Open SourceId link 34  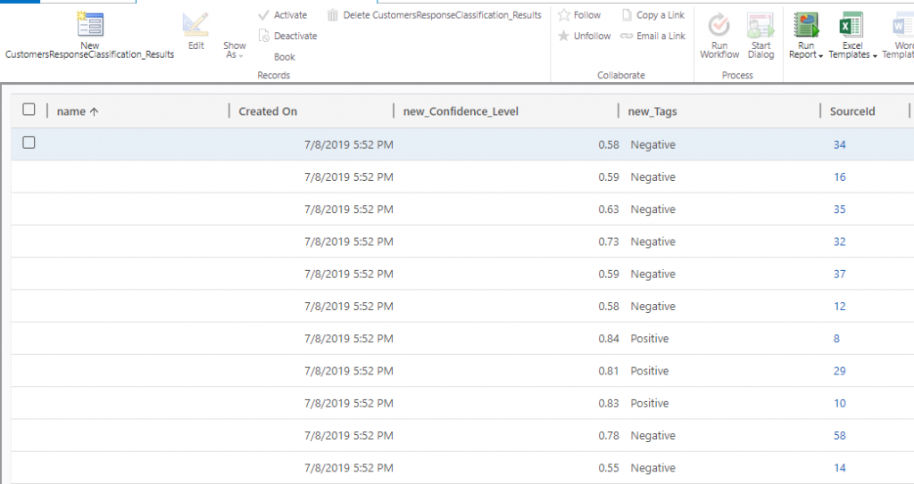click(839, 144)
